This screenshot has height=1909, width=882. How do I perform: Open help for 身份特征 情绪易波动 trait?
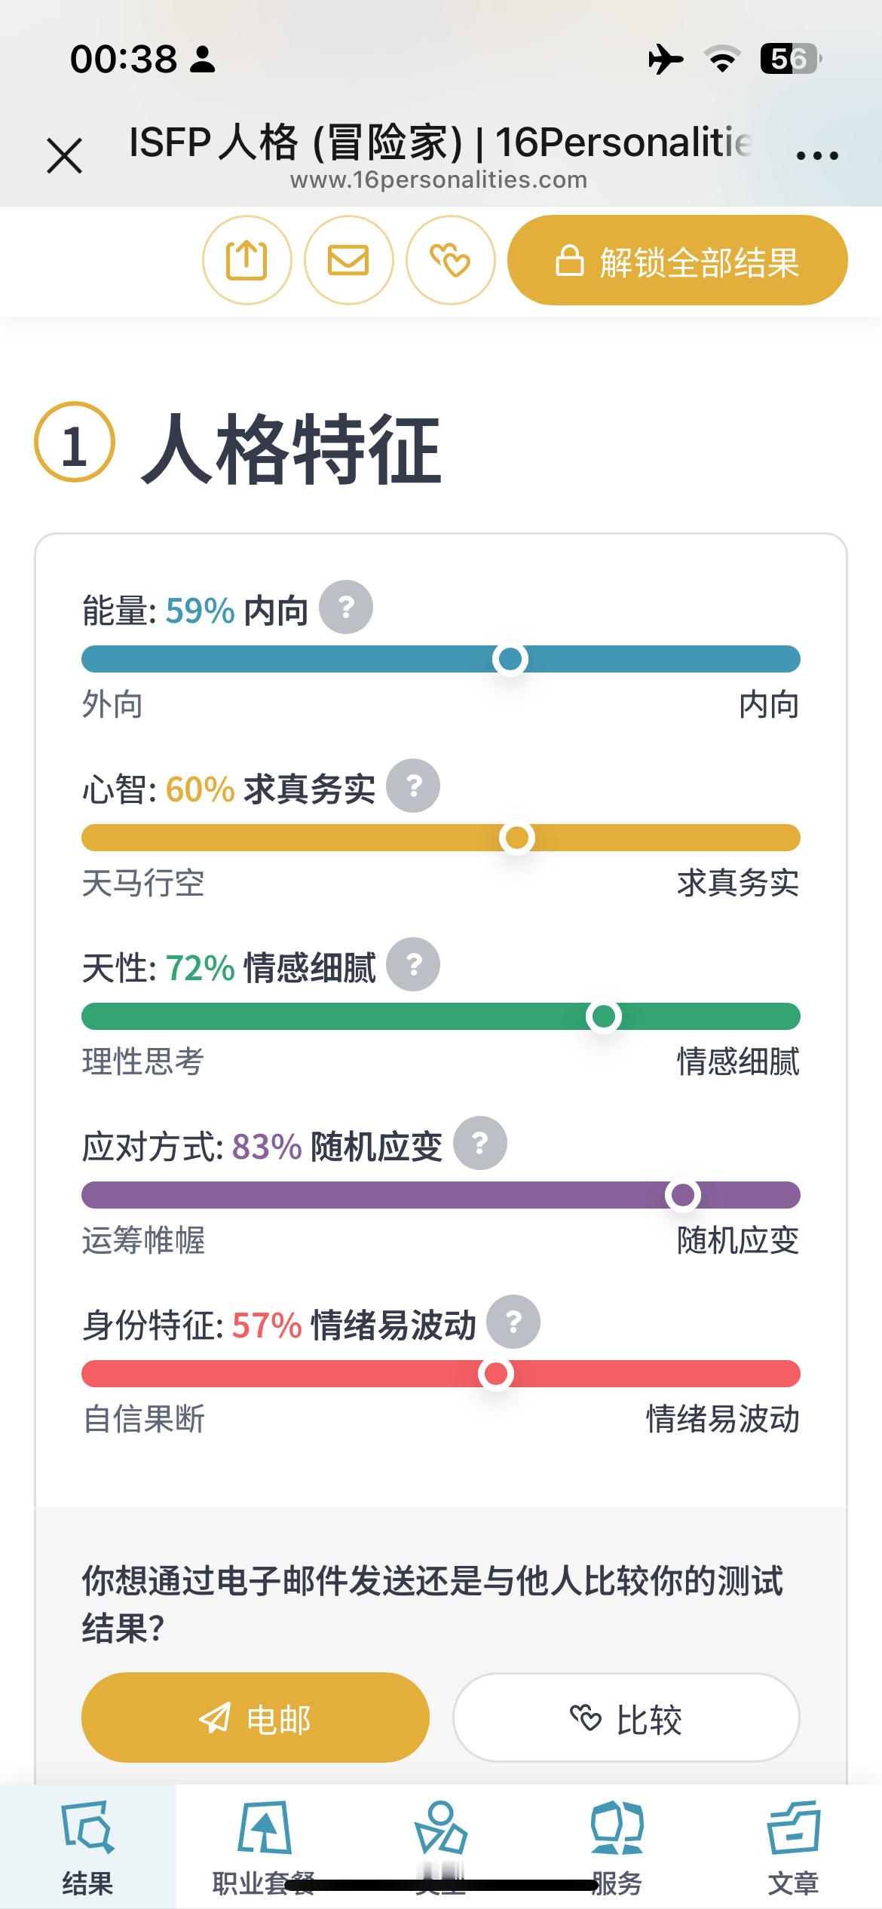[x=513, y=1322]
